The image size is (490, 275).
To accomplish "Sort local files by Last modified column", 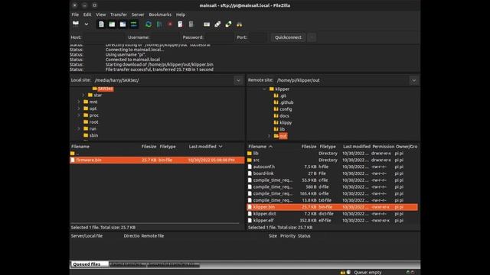I will 205,147.
